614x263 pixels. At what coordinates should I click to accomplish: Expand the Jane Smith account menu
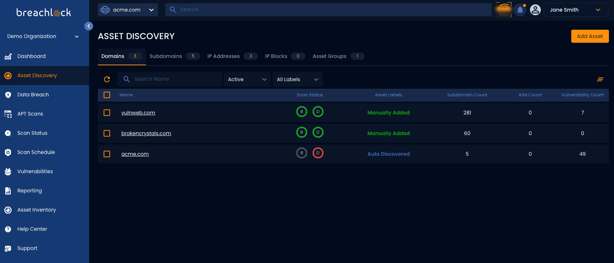576,10
